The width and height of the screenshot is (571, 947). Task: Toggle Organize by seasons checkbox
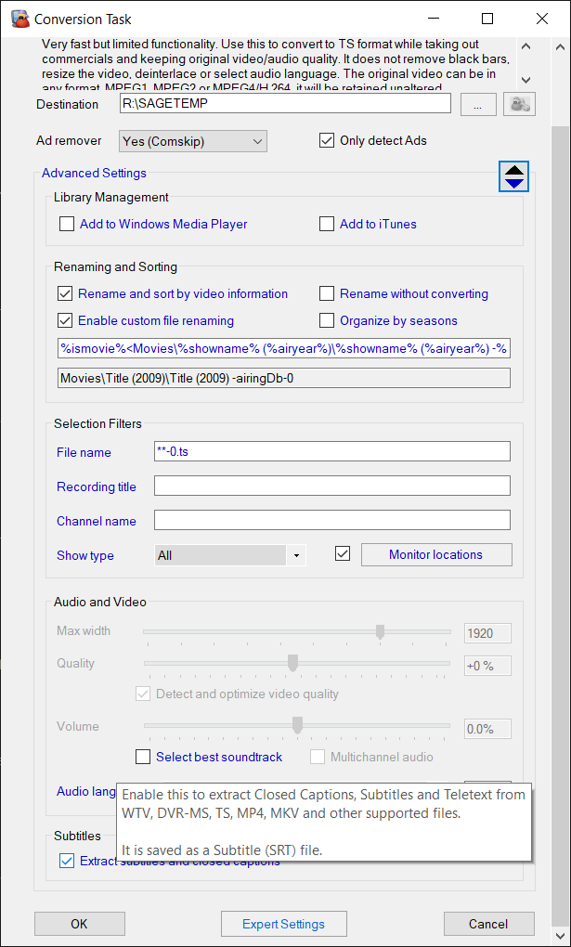(x=327, y=320)
